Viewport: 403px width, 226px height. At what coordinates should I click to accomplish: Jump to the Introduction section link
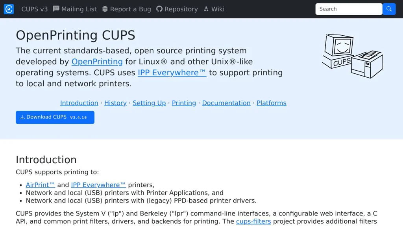(79, 103)
